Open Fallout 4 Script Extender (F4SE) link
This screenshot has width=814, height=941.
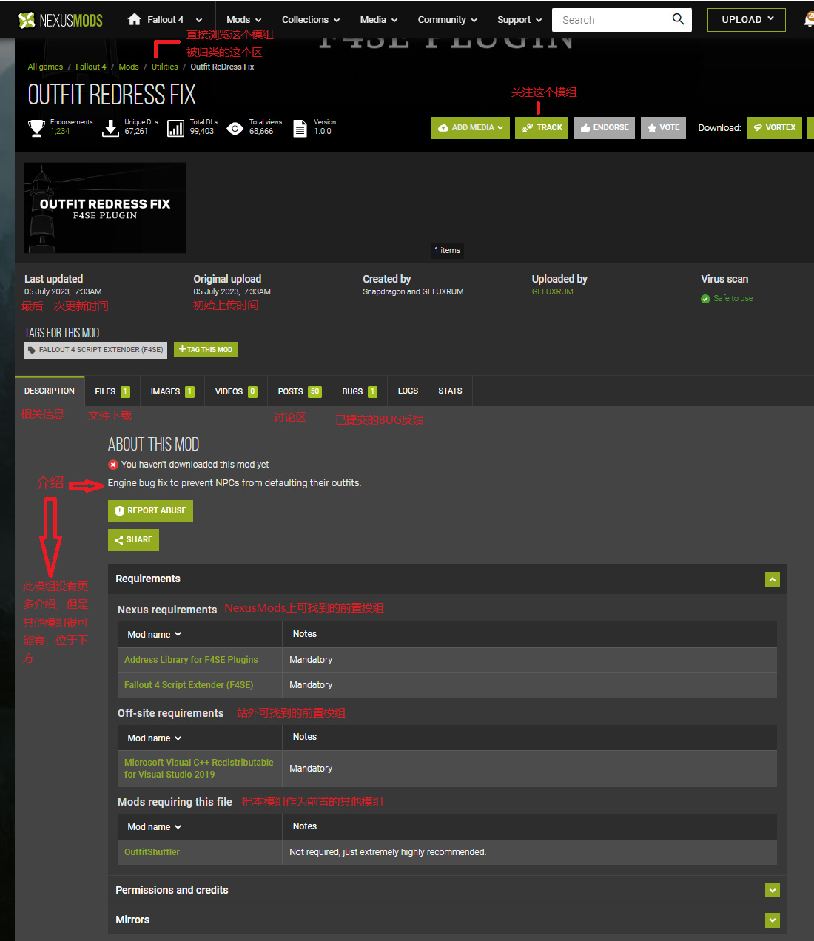[x=189, y=685]
